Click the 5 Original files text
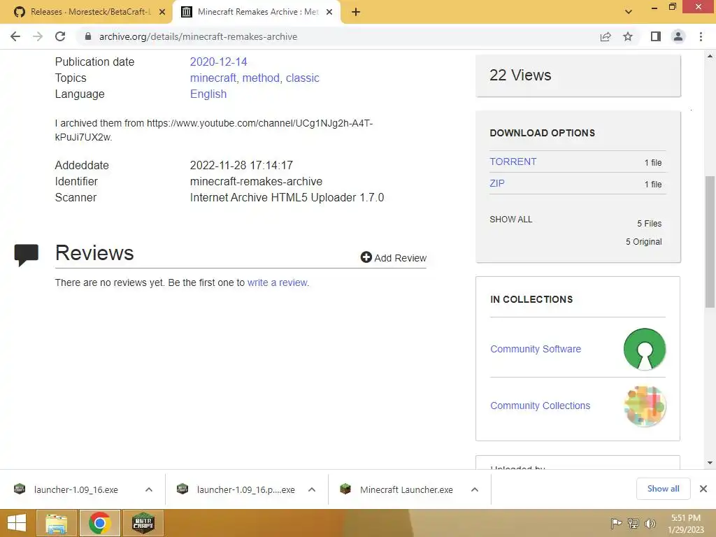This screenshot has height=537, width=716. pyautogui.click(x=643, y=241)
